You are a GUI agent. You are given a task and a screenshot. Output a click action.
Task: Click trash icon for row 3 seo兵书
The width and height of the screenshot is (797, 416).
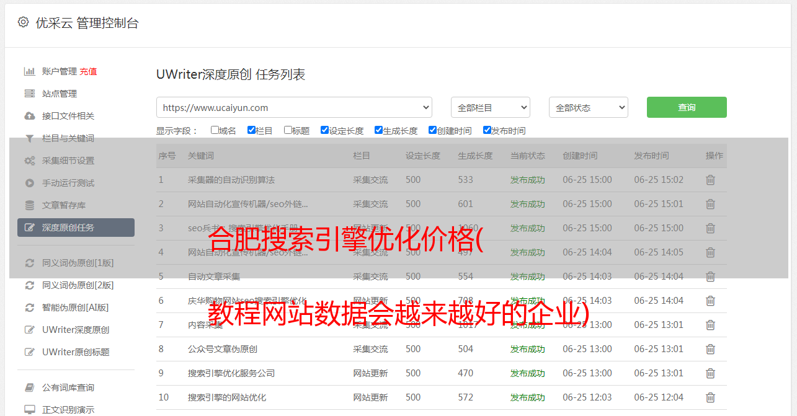click(711, 228)
